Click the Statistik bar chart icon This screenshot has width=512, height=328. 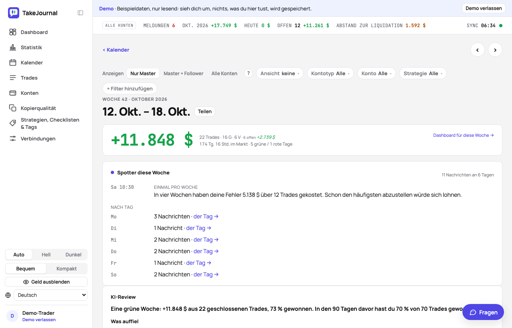click(13, 47)
